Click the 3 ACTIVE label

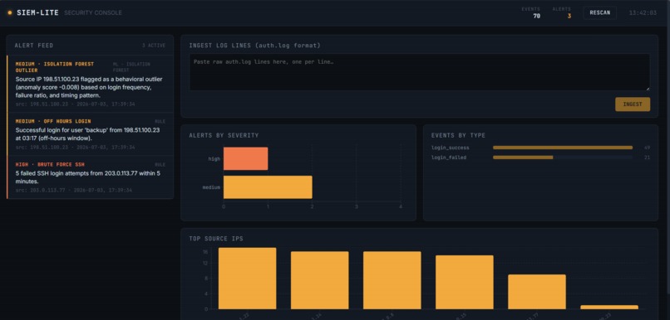tap(154, 45)
